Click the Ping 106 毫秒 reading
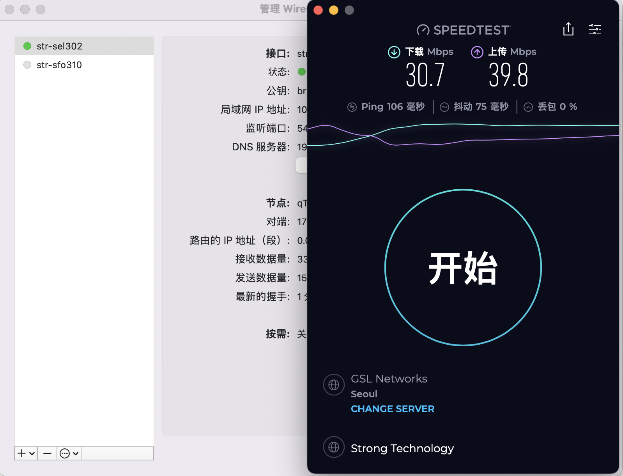Viewport: 623px width, 476px height. pos(393,107)
